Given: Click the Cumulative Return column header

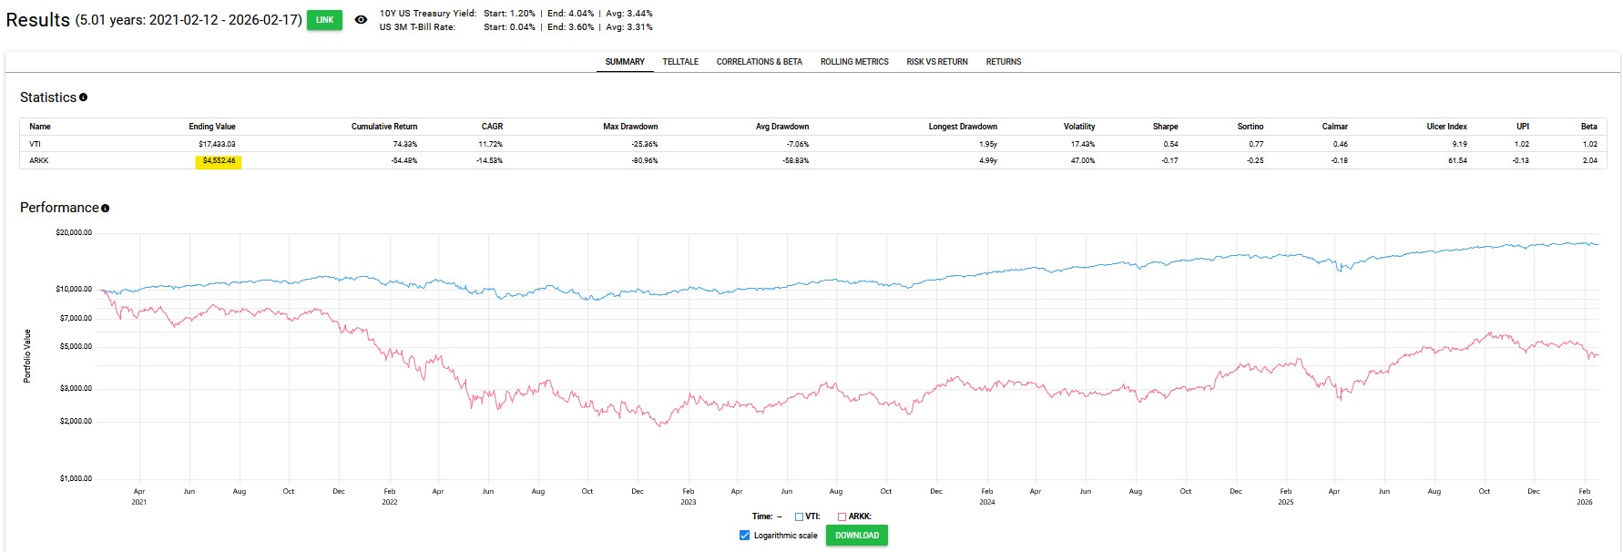Looking at the screenshot, I should pos(384,127).
